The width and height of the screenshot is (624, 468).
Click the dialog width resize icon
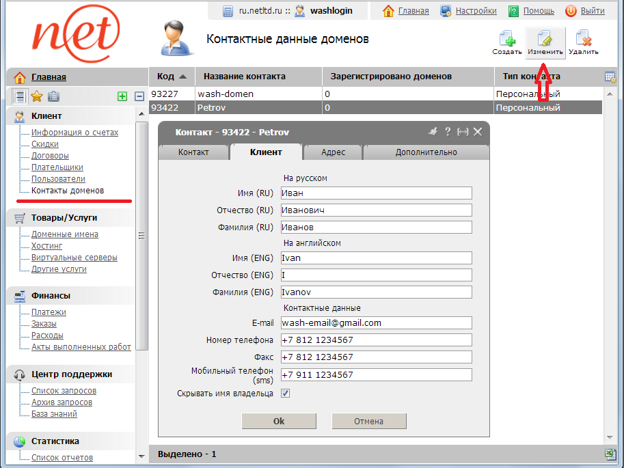coord(463,132)
